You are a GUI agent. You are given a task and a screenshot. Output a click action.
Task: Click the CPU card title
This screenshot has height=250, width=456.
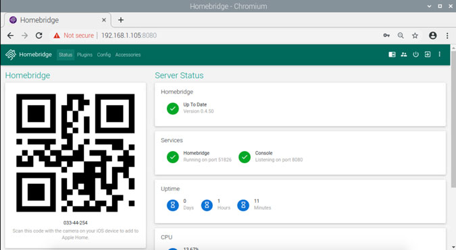point(167,237)
